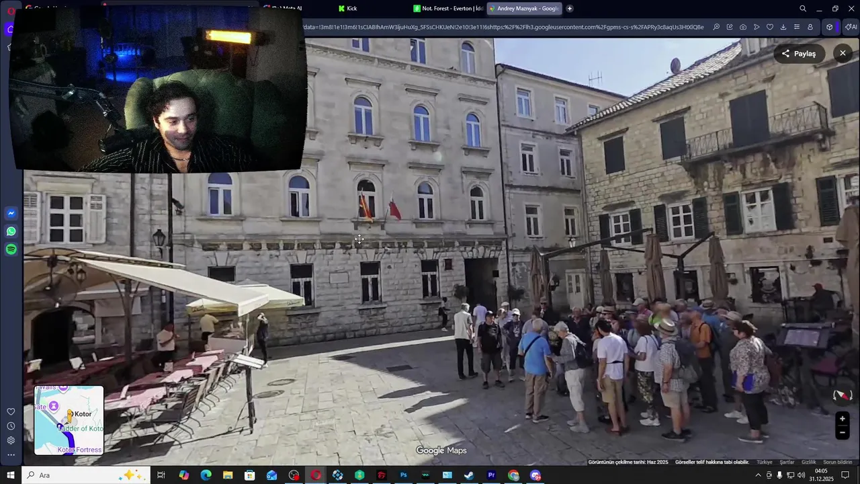The image size is (860, 484).
Task: Open Opera sidebar settings gear
Action: [11, 440]
